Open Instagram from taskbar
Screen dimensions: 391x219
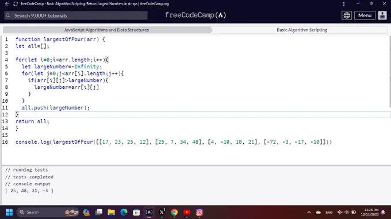pyautogui.click(x=200, y=212)
